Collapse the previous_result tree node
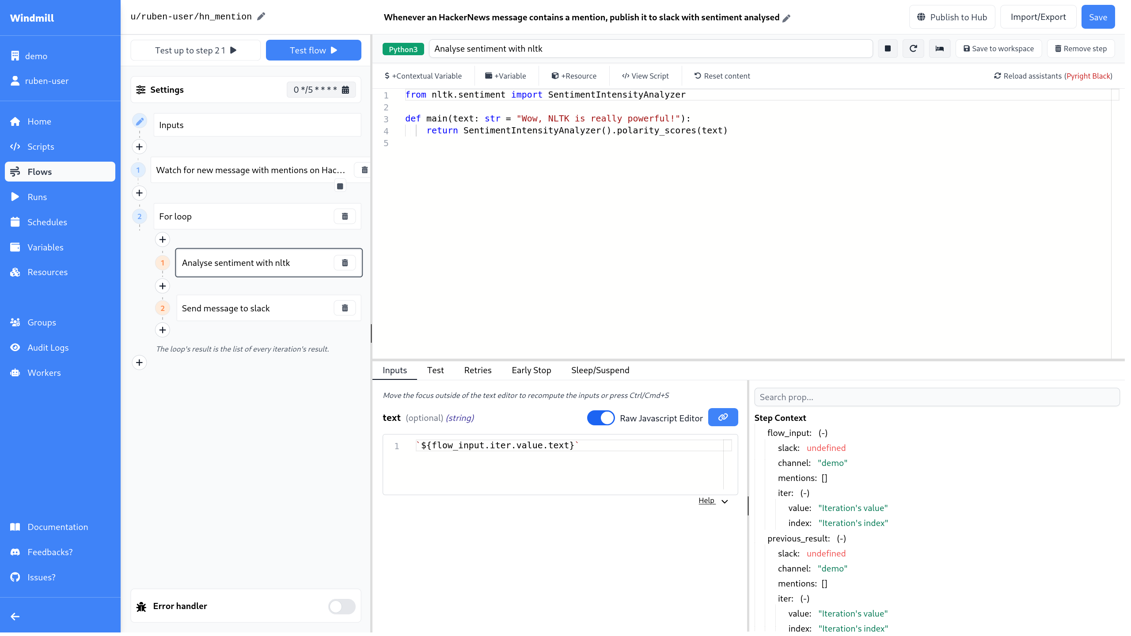The height and width of the screenshot is (636, 1131). point(841,538)
